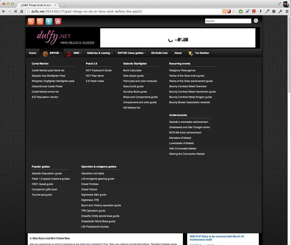
Task: Click the RSS feed icon in the address bar
Action: pyautogui.click(x=224, y=12)
